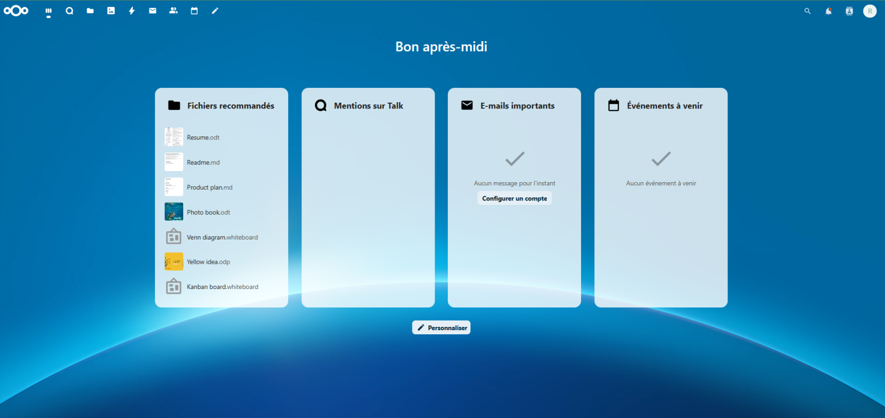
Task: Open the Calendar app icon
Action: click(x=194, y=11)
